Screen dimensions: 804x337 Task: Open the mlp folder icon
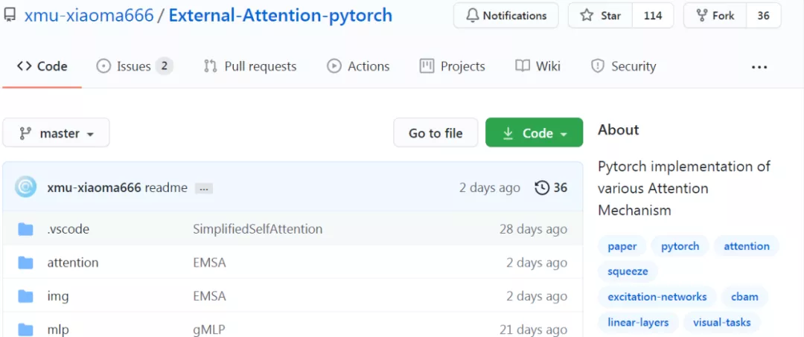coord(25,329)
